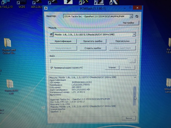The image size is (171, 128).
Task: Click the Идентификация button
Action: 63,41
